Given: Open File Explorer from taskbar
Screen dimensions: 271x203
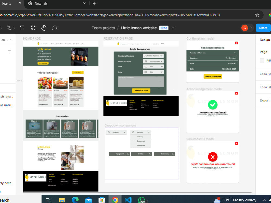Looking at the screenshot, I should (62, 200).
